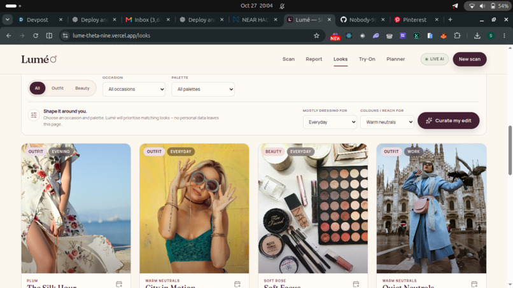
Task: Click the WORK tag on the fourth card
Action: pos(414,152)
